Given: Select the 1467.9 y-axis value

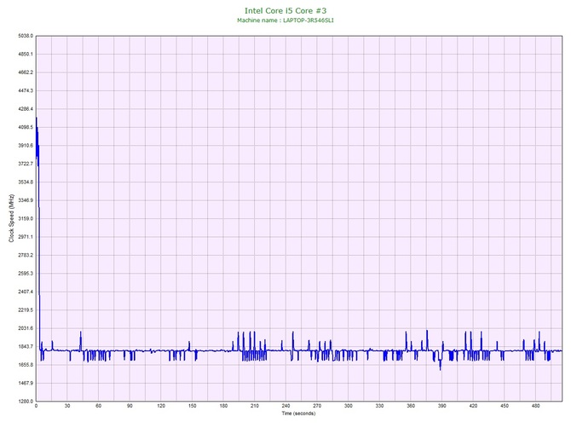Looking at the screenshot, I should click(x=26, y=383).
